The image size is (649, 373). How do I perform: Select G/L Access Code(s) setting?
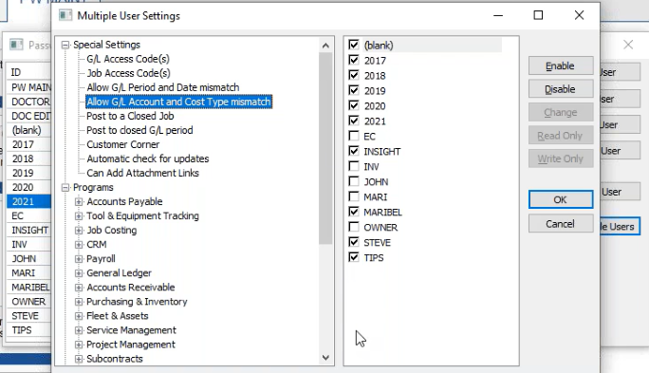click(x=128, y=59)
